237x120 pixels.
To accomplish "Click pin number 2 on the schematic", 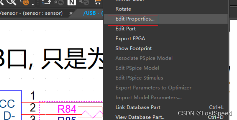I will coord(32,108).
